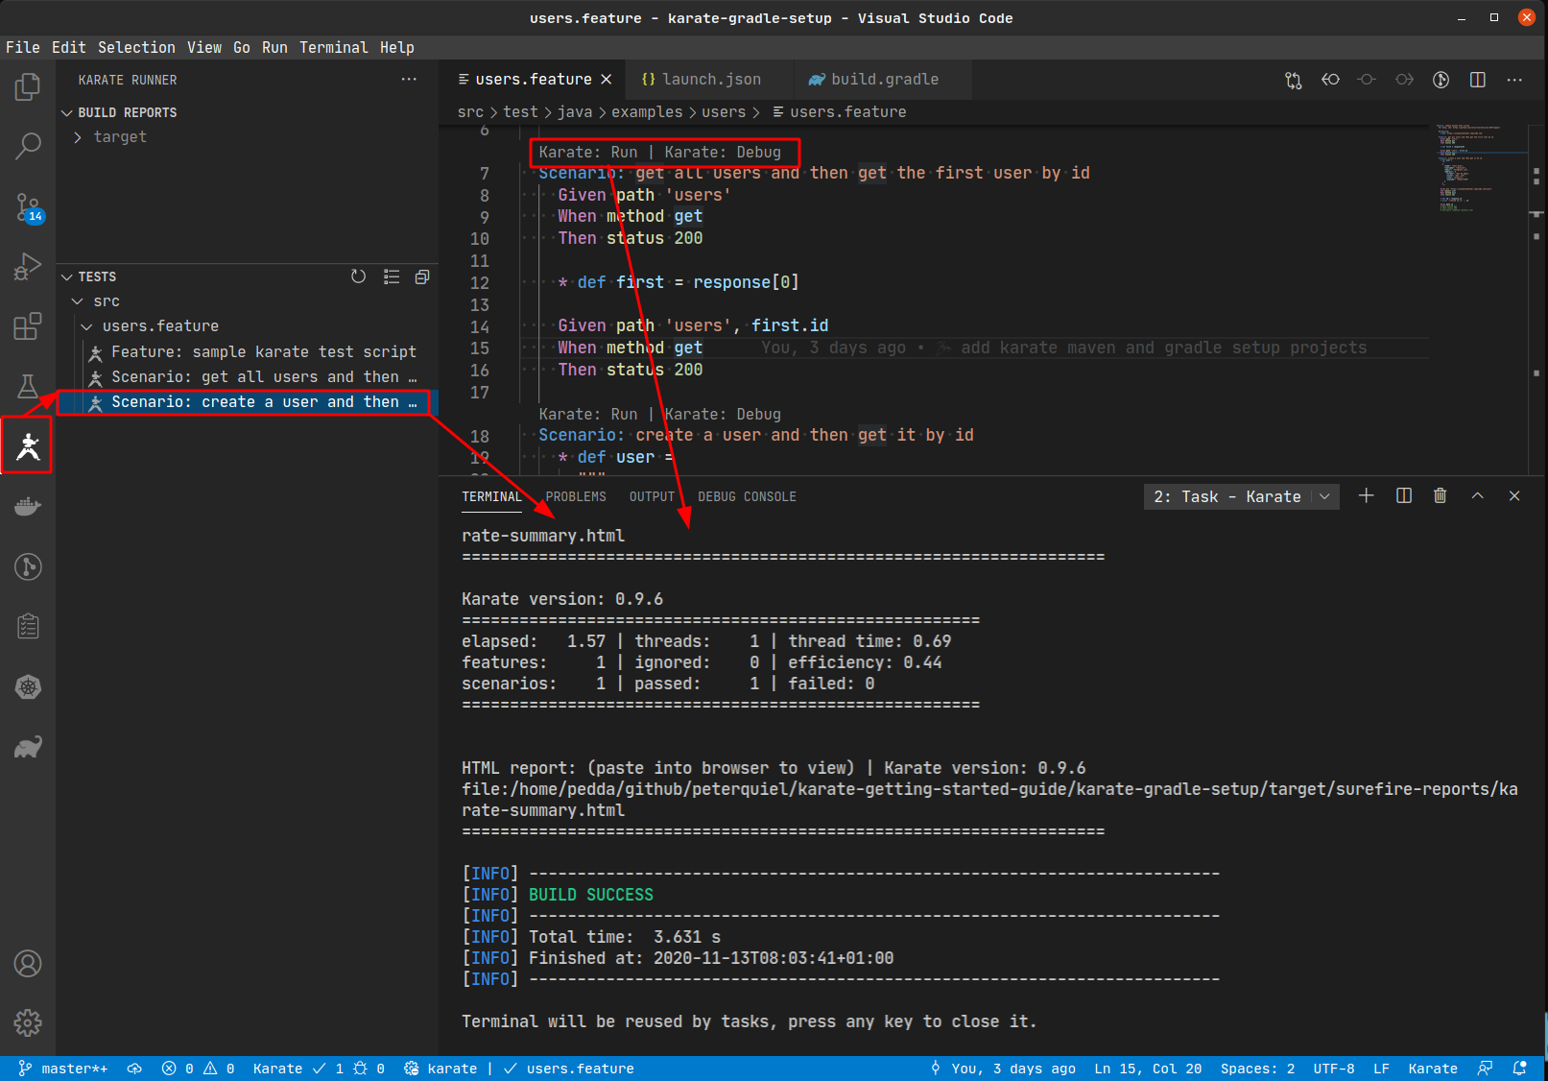Open the terminal selector '2: Task - Karate'
The image size is (1548, 1081).
point(1240,496)
